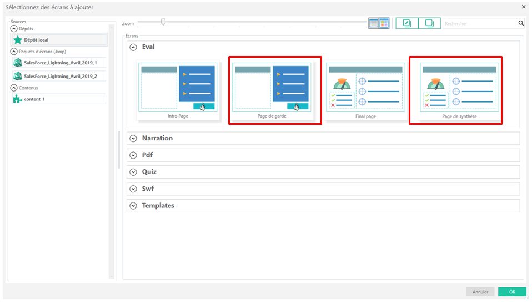Click the content_1 puzzle piece icon
The width and height of the screenshot is (532, 305).
point(18,99)
